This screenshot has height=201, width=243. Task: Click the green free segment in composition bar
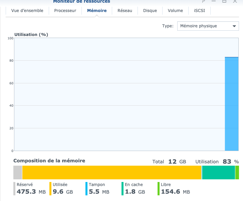point(237,173)
